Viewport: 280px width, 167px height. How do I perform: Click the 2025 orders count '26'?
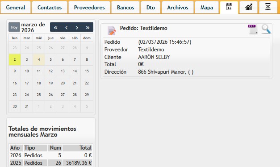click(58, 163)
